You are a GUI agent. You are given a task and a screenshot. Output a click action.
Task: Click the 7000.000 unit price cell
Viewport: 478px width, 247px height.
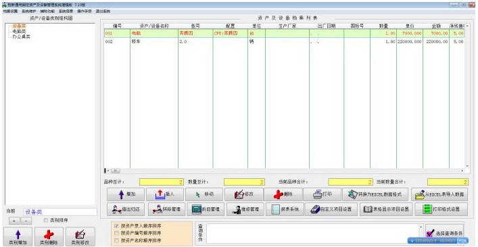click(x=410, y=33)
